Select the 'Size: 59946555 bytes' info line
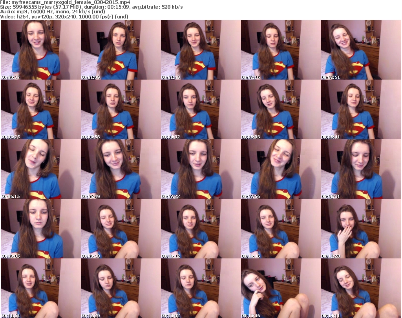This screenshot has height=318, width=402. (91, 7)
